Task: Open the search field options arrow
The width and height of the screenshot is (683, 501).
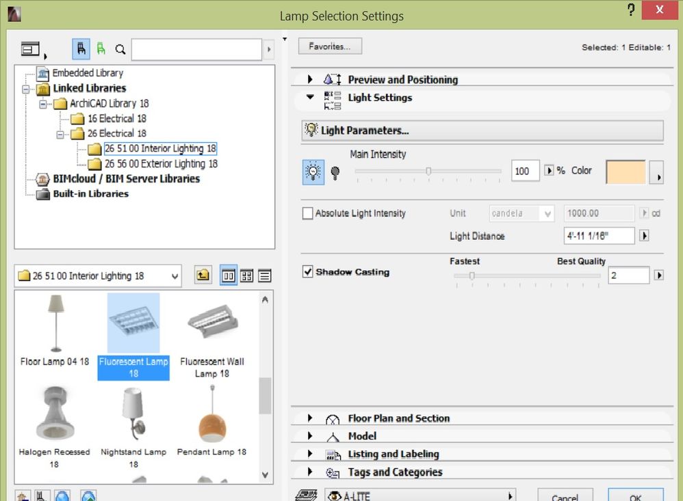Action: click(268, 50)
